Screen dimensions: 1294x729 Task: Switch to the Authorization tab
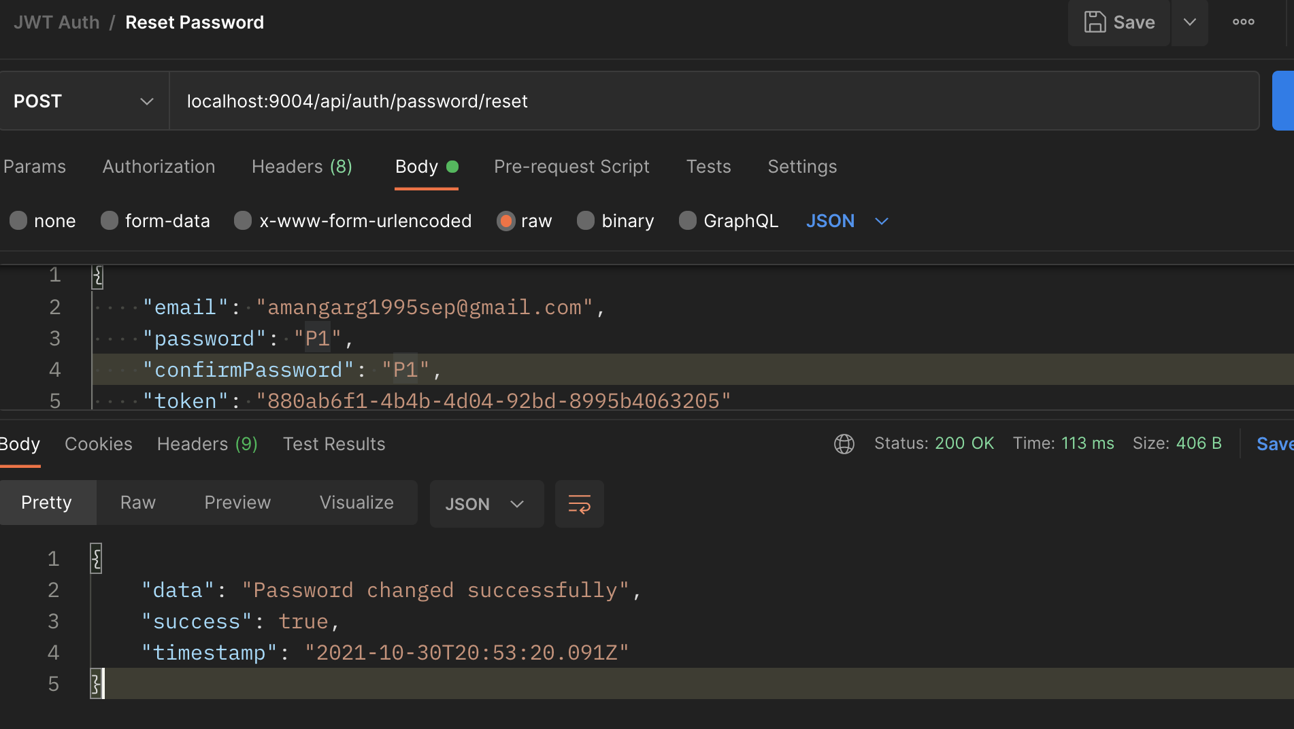coord(159,167)
